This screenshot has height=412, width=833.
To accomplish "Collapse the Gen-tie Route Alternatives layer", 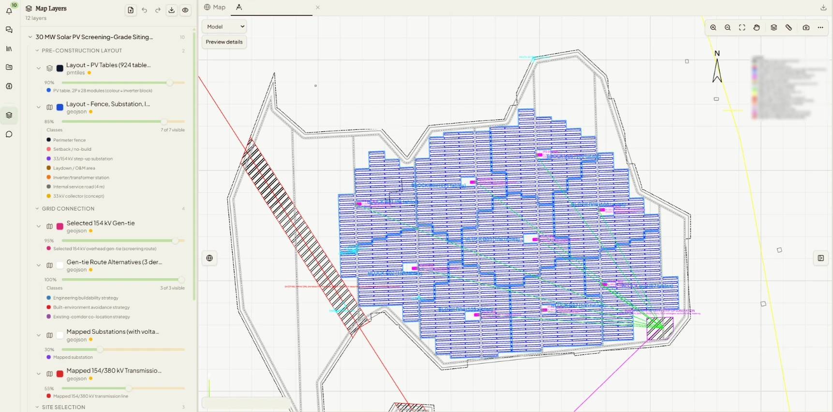I will pos(39,265).
